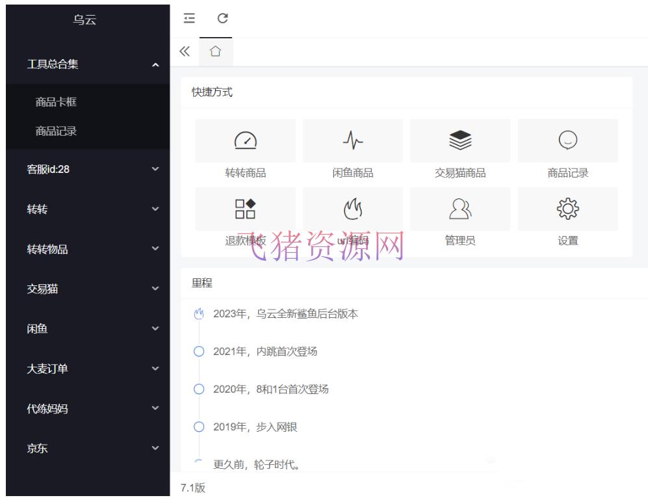This screenshot has height=500, width=648.
Task: Select 商品卡框 in the sidebar submenu
Action: tap(56, 101)
